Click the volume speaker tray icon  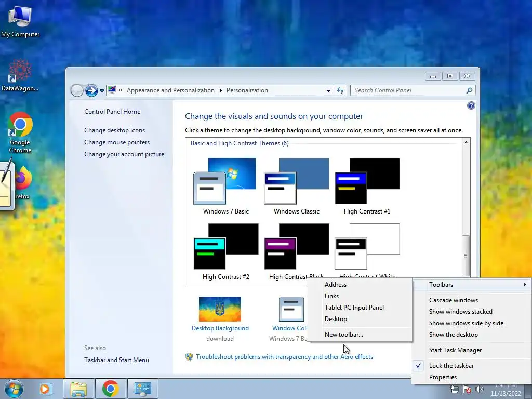click(x=480, y=390)
